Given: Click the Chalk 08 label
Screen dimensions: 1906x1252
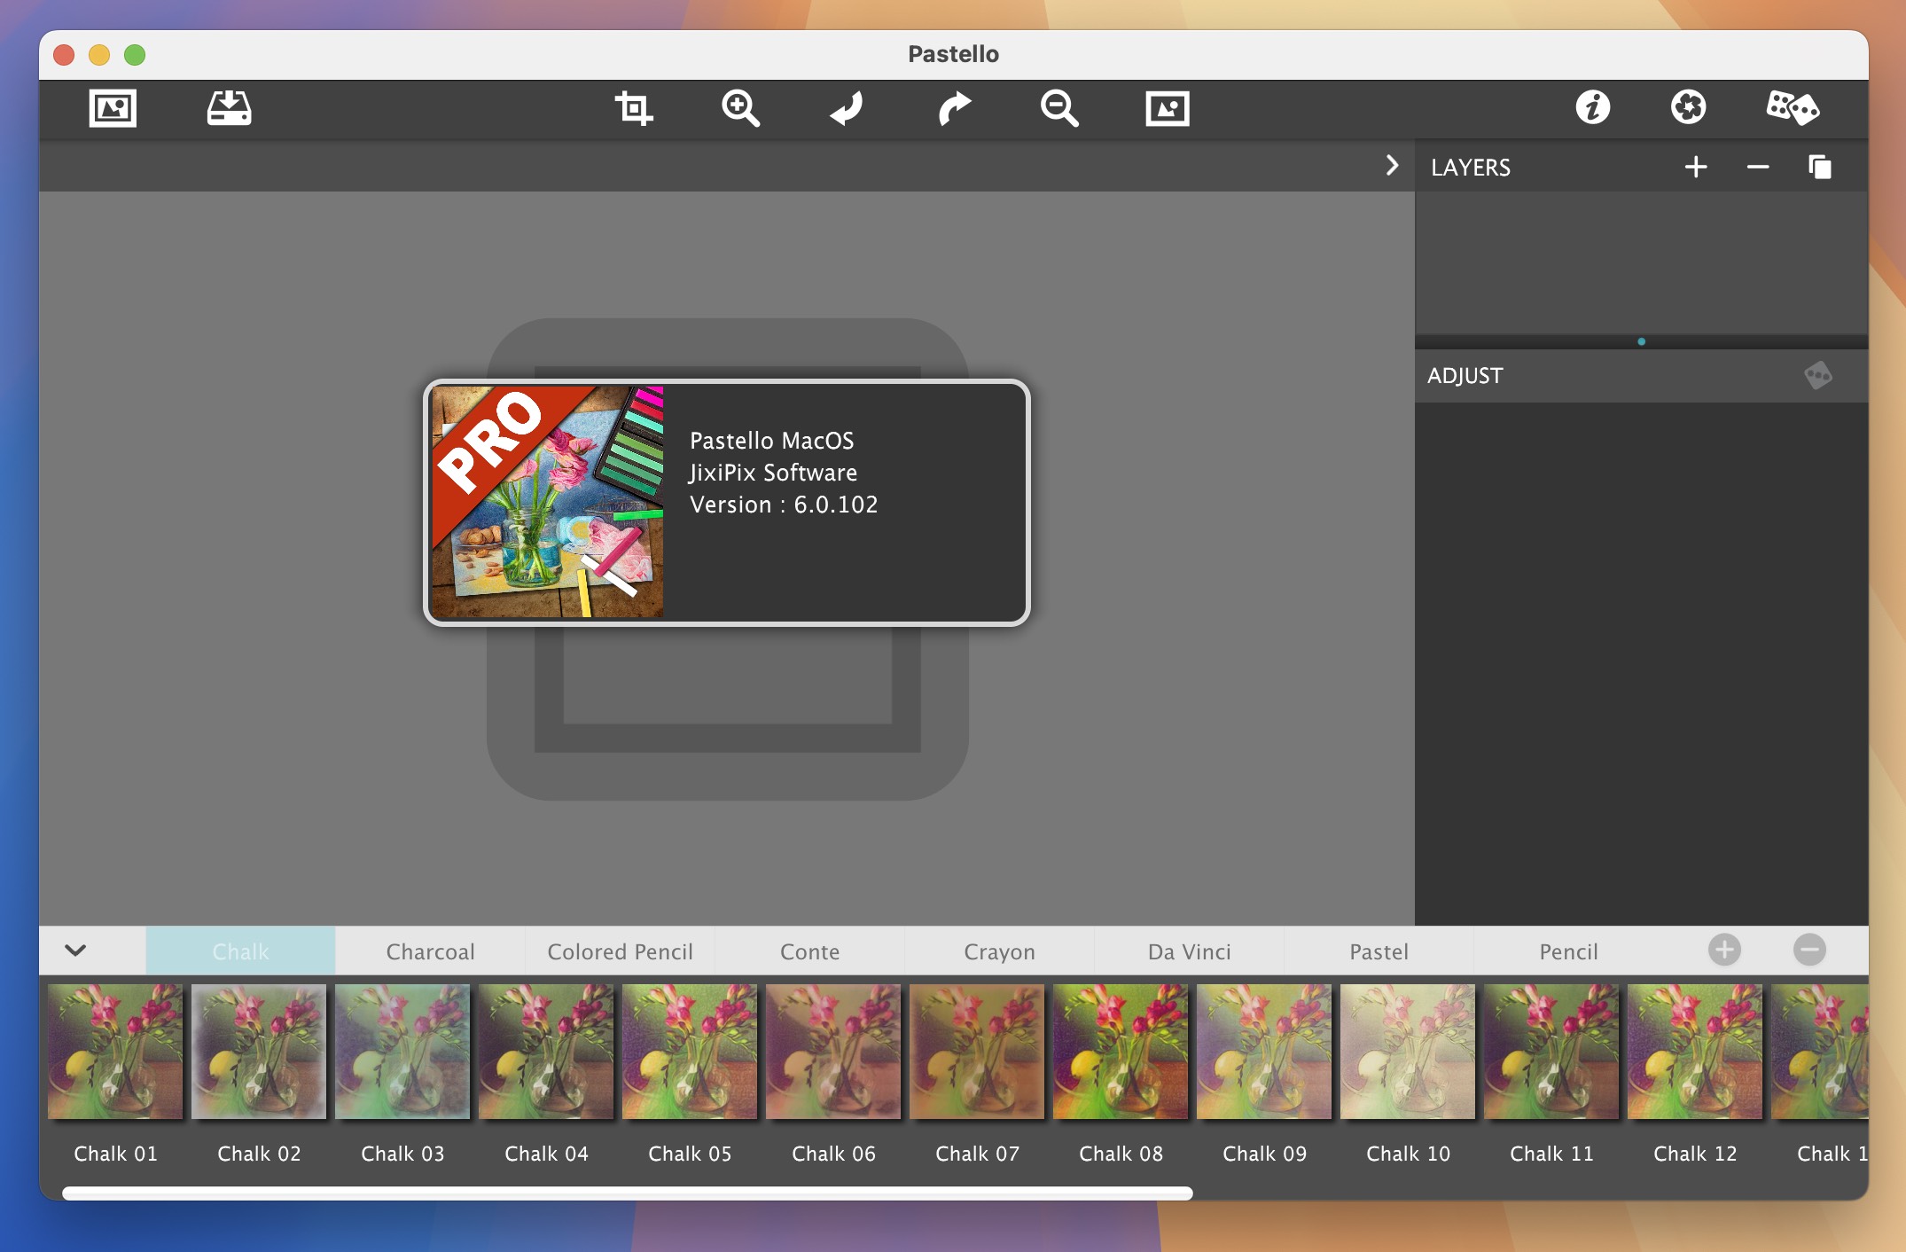Looking at the screenshot, I should 1121,1154.
